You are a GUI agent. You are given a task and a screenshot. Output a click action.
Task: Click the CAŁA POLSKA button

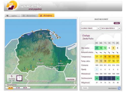pyautogui.click(x=71, y=79)
